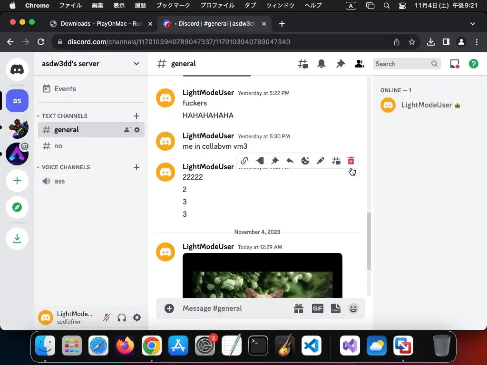Select the 'as' server icon
The height and width of the screenshot is (365, 487).
coord(17,101)
